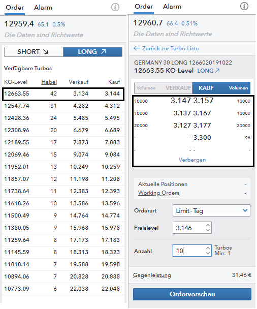This screenshot has height=309, width=257.
Task: Switch to Alarm tab in left panel
Action: [43, 8]
